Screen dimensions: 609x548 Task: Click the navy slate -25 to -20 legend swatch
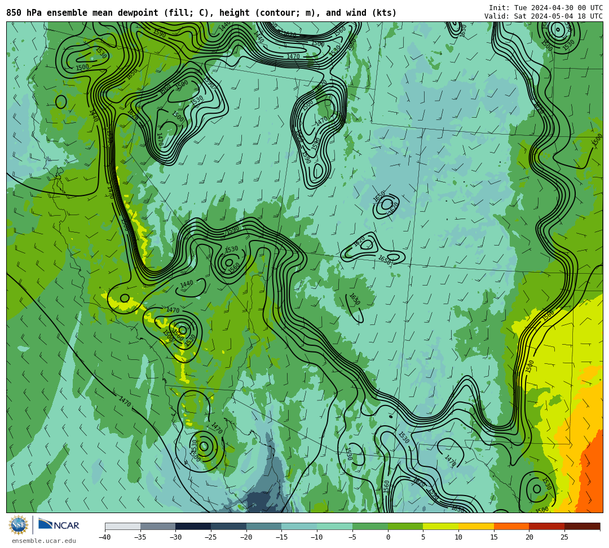coord(229,526)
